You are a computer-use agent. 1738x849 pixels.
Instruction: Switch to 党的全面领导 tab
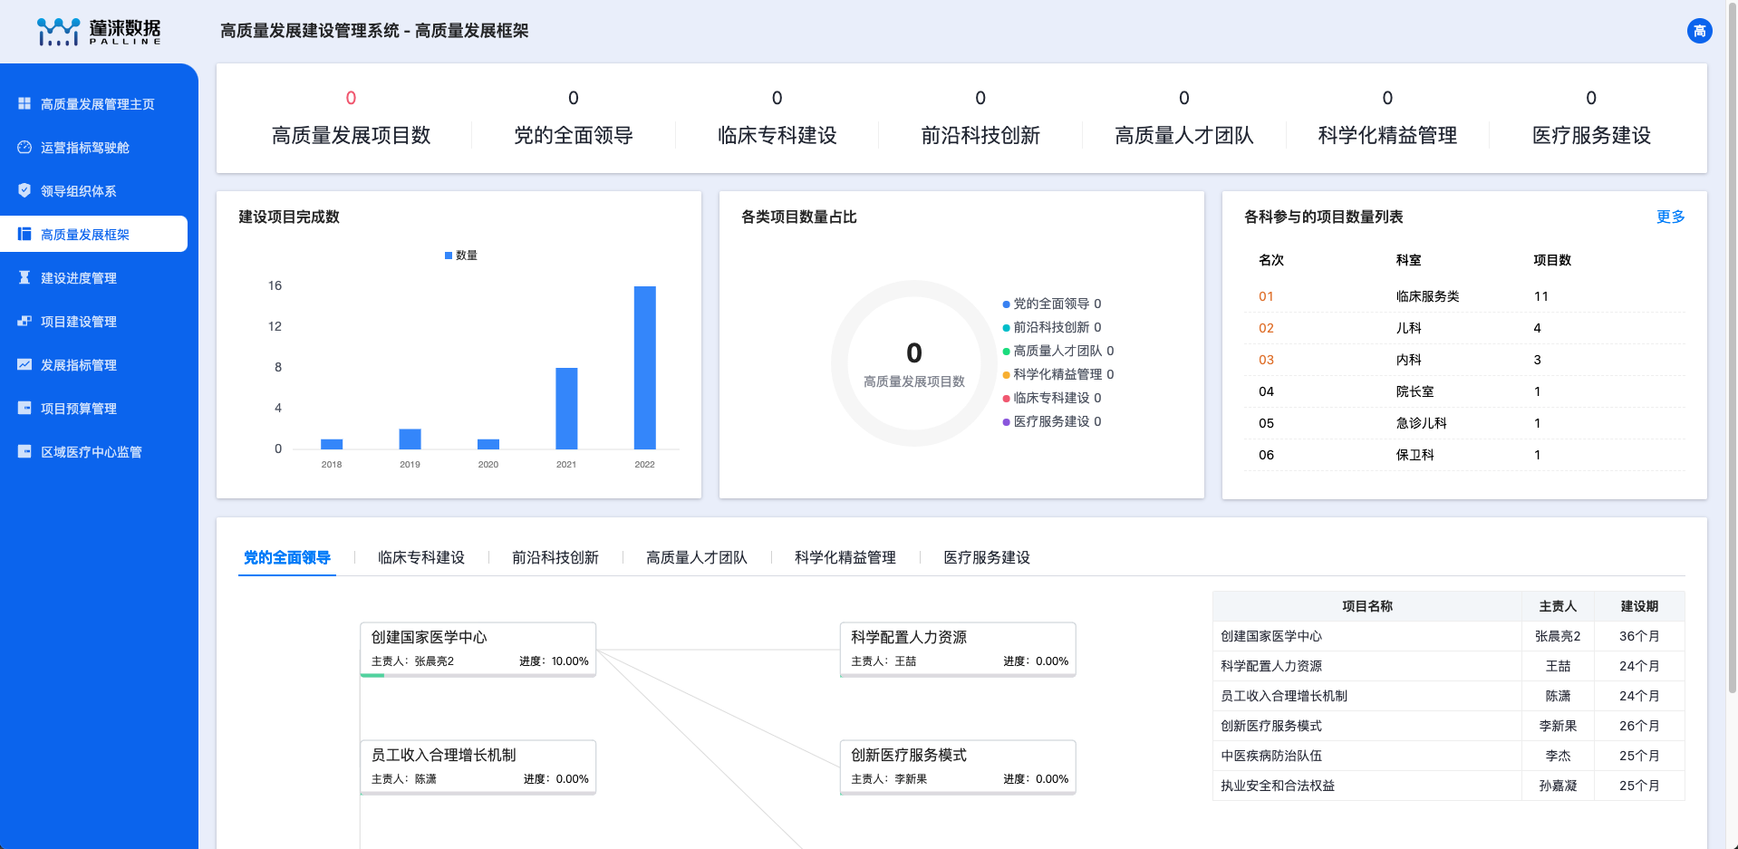[287, 557]
